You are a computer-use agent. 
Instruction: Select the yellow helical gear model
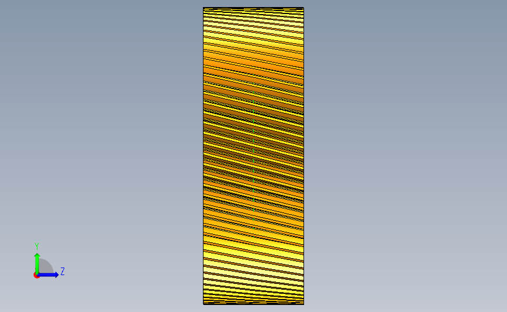(254, 156)
